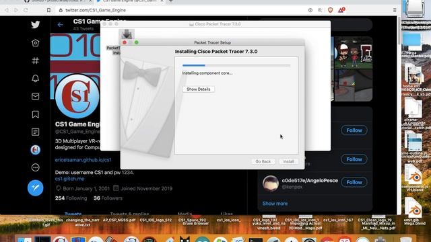Select changing_the_narrative.txt desktop file
The height and width of the screenshot is (242, 431).
[82, 223]
